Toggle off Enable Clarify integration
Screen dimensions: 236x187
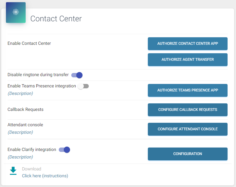coord(64,150)
